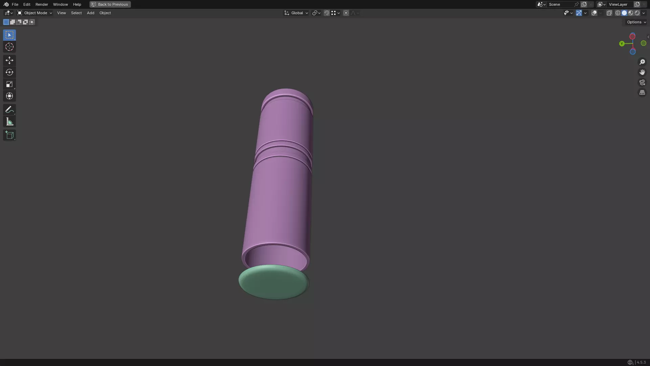Screen dimensions: 650x366
Task: Toggle perspective/orthographic grid icon
Action: point(642,93)
